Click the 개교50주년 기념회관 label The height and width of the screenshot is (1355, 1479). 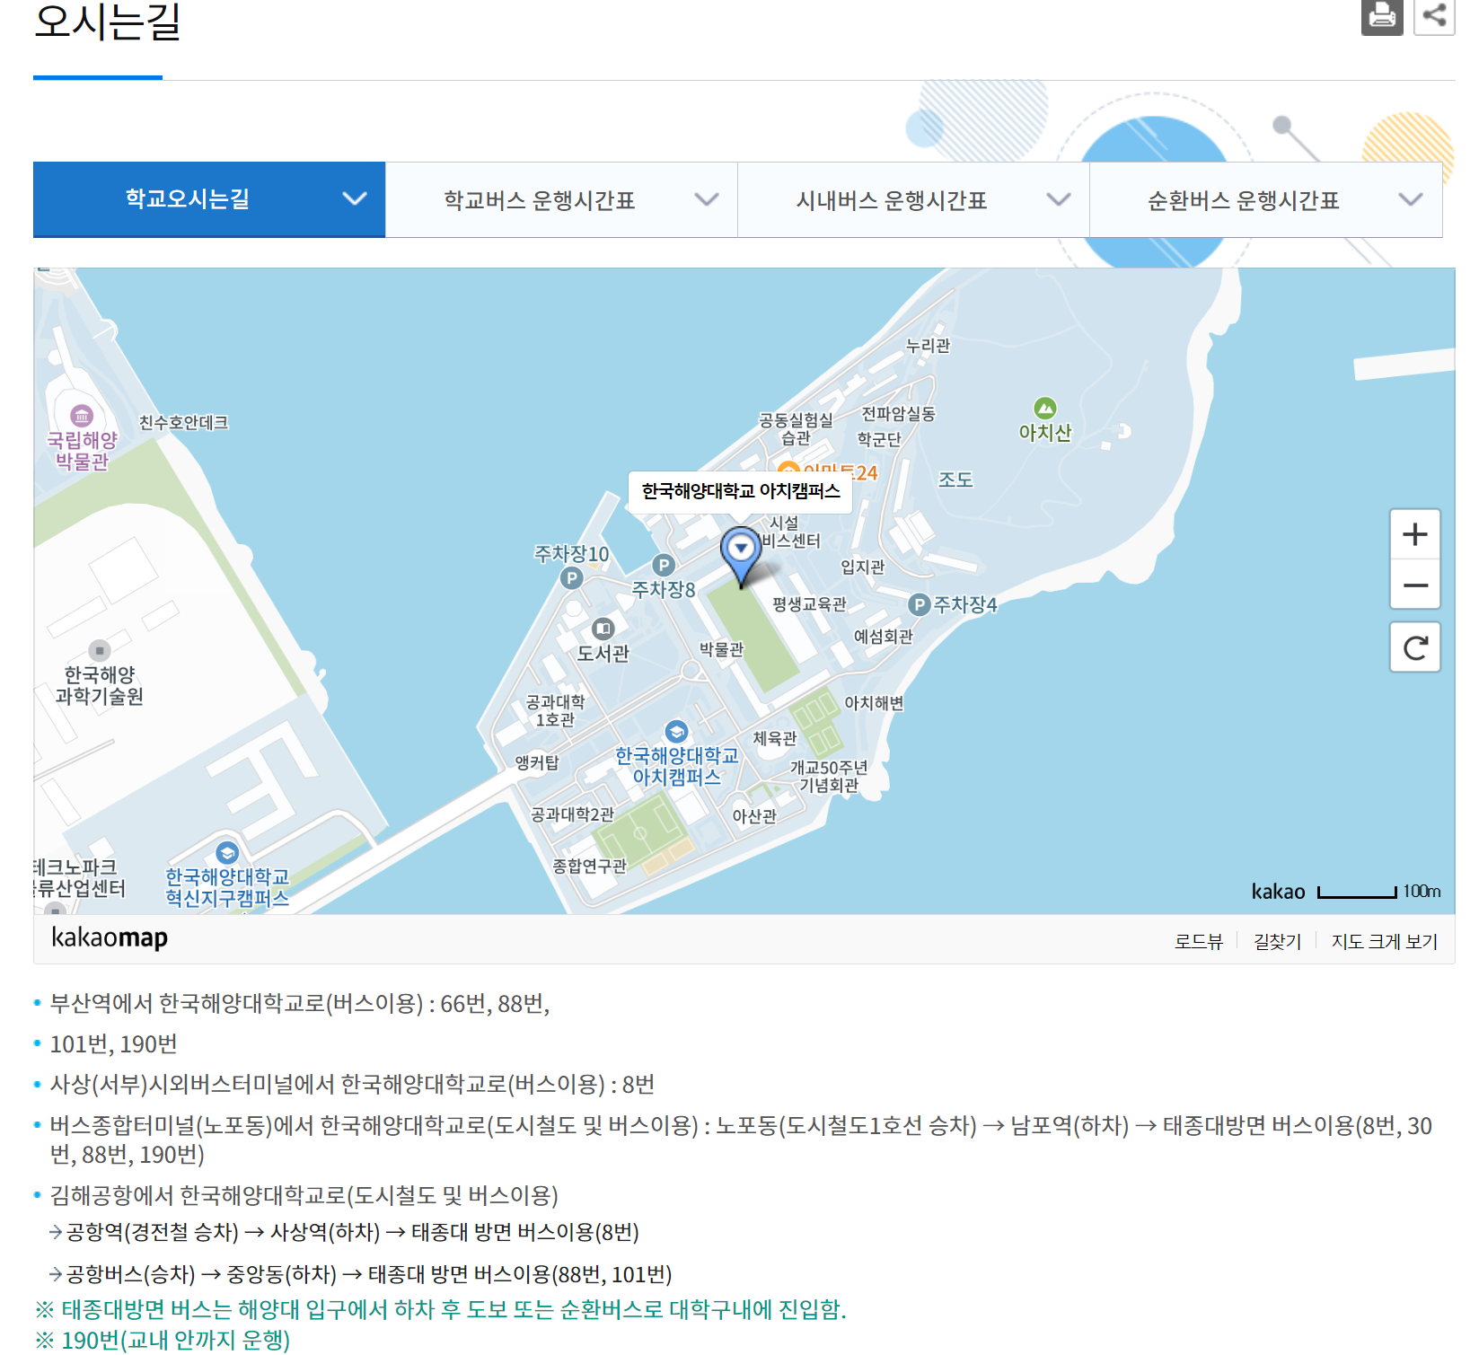pos(829,776)
